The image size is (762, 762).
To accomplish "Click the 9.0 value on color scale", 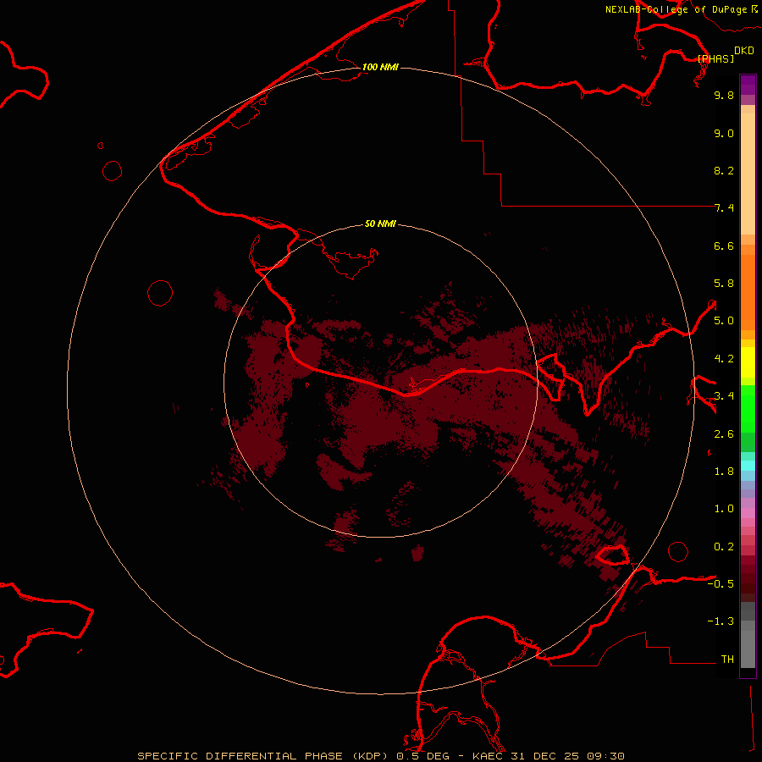I will coord(724,133).
